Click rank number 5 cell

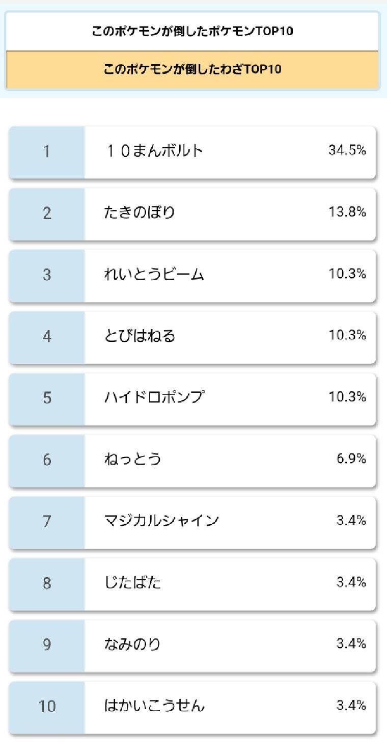tap(47, 399)
